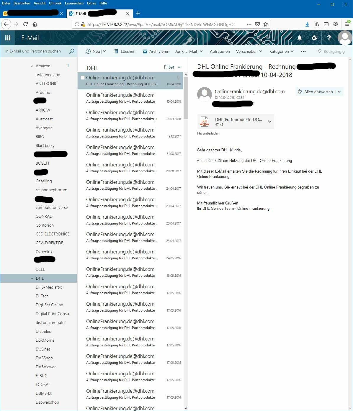The width and height of the screenshot is (353, 411).
Task: Open the Lesezeichen menu
Action: coord(74,3)
